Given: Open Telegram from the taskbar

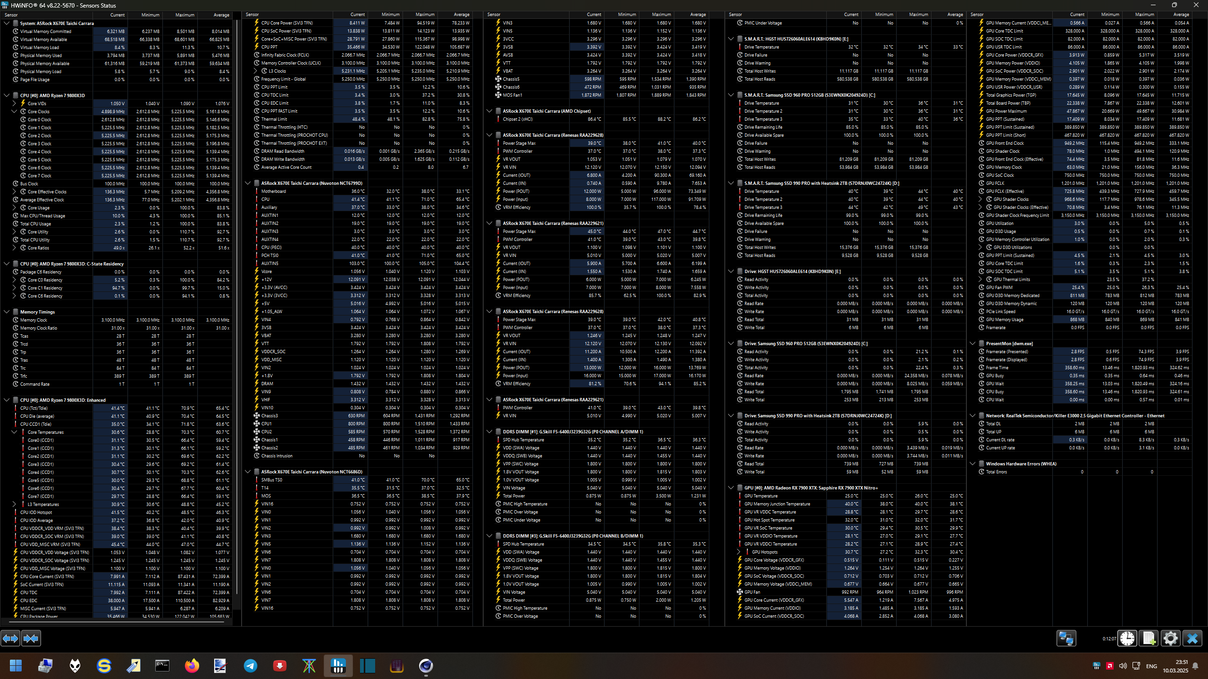Looking at the screenshot, I should click(x=251, y=666).
